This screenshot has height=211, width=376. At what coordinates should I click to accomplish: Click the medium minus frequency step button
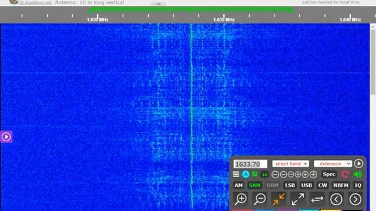click(283, 175)
